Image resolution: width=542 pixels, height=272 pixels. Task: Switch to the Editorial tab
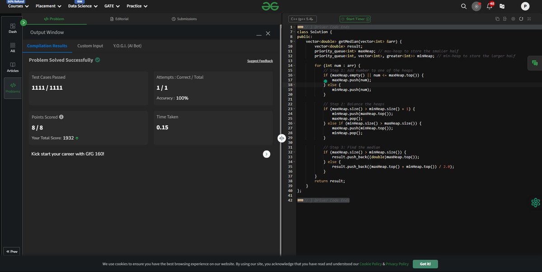[x=119, y=19]
